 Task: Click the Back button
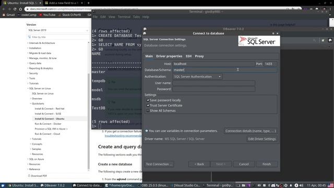[x=199, y=164]
